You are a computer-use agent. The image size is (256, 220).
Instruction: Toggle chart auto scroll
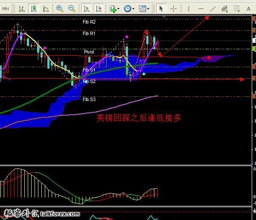pyautogui.click(x=87, y=8)
